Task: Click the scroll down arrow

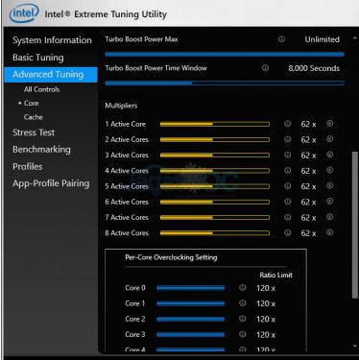Action: tap(354, 346)
